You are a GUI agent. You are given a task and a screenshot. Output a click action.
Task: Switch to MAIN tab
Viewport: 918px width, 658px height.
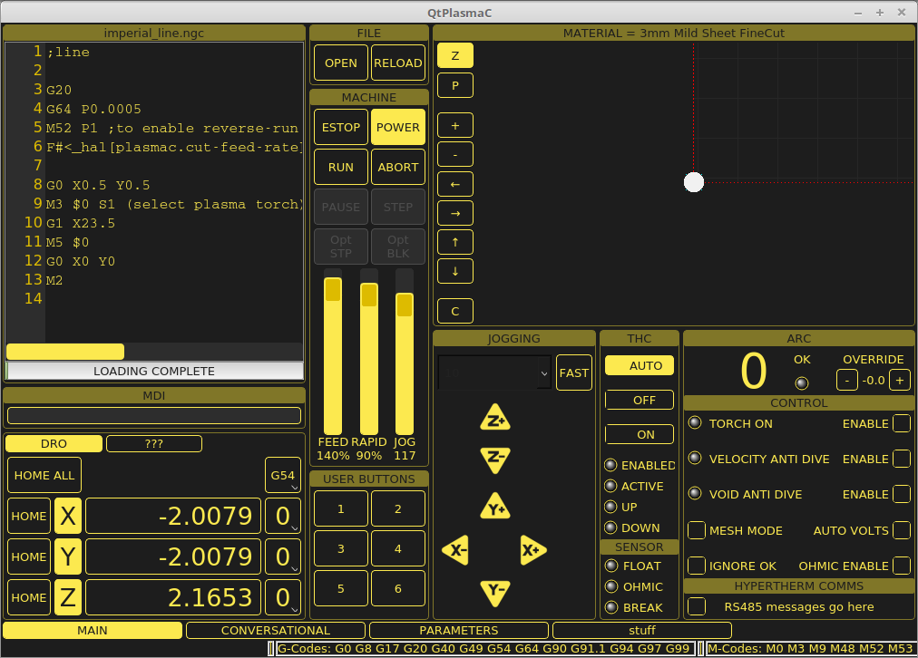point(93,631)
